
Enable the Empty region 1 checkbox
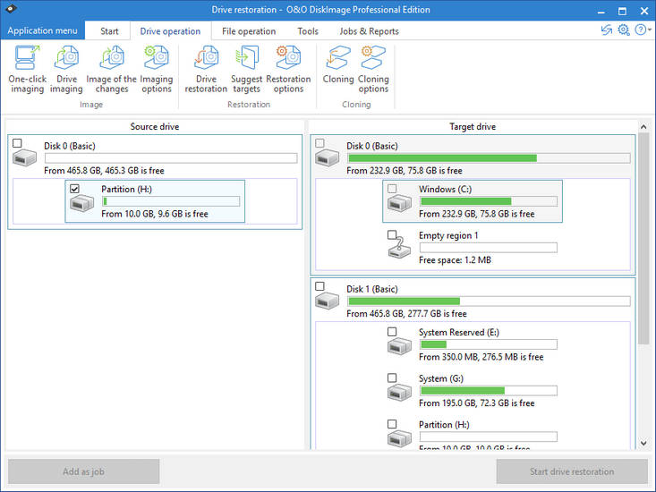(392, 235)
